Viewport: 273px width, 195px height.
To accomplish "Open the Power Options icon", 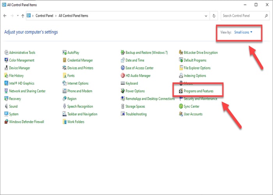I will [123, 91].
